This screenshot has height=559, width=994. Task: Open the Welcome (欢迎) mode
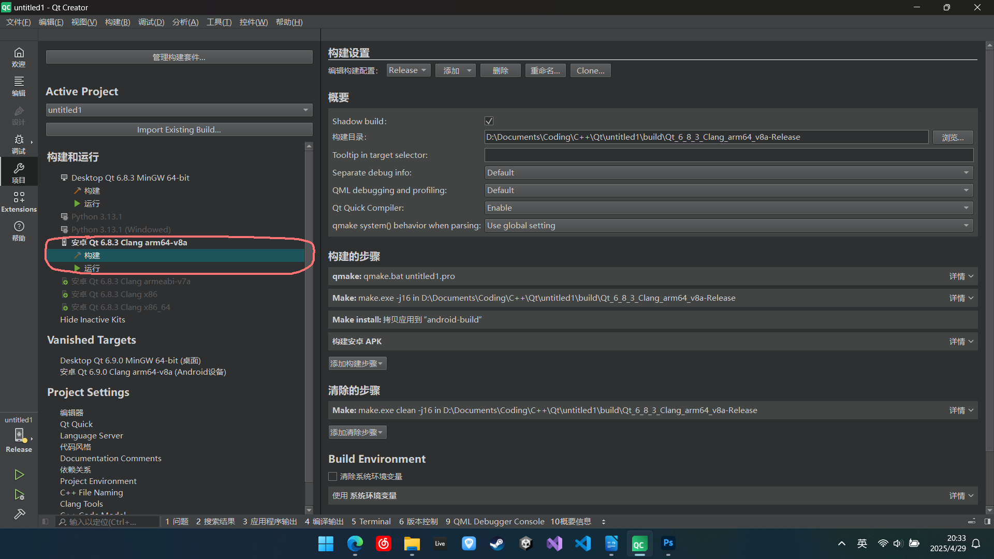(x=19, y=57)
